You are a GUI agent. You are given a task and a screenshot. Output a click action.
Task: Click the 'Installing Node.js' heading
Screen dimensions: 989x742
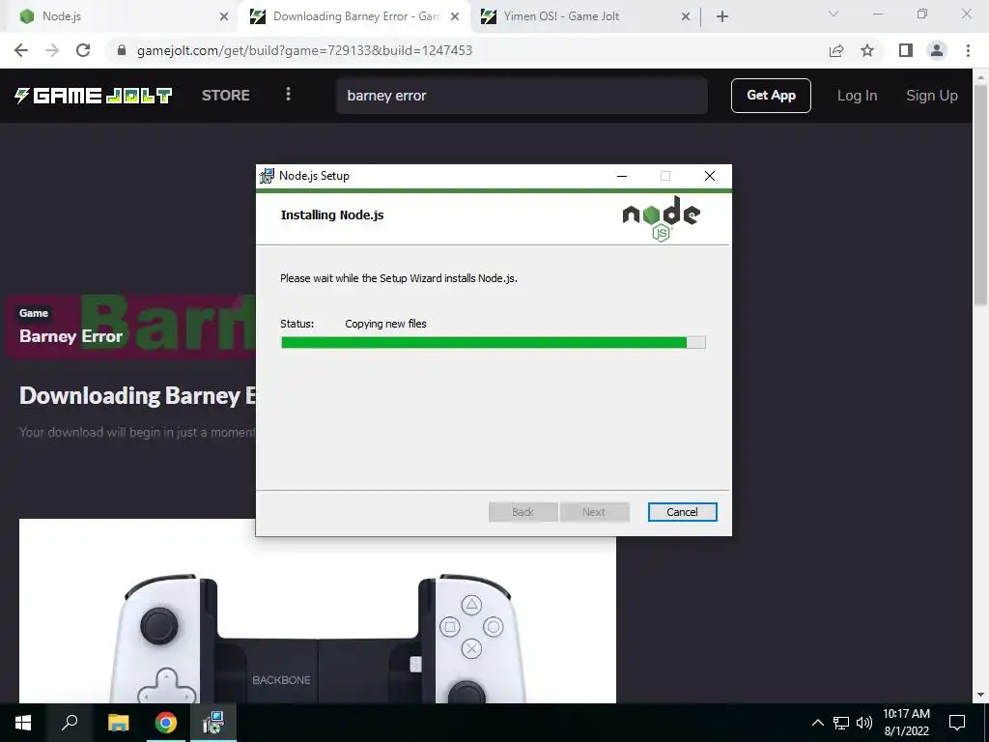[332, 215]
